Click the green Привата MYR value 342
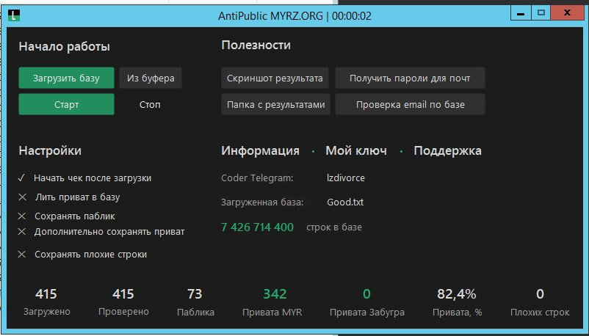Image resolution: width=589 pixels, height=336 pixels. [x=275, y=293]
